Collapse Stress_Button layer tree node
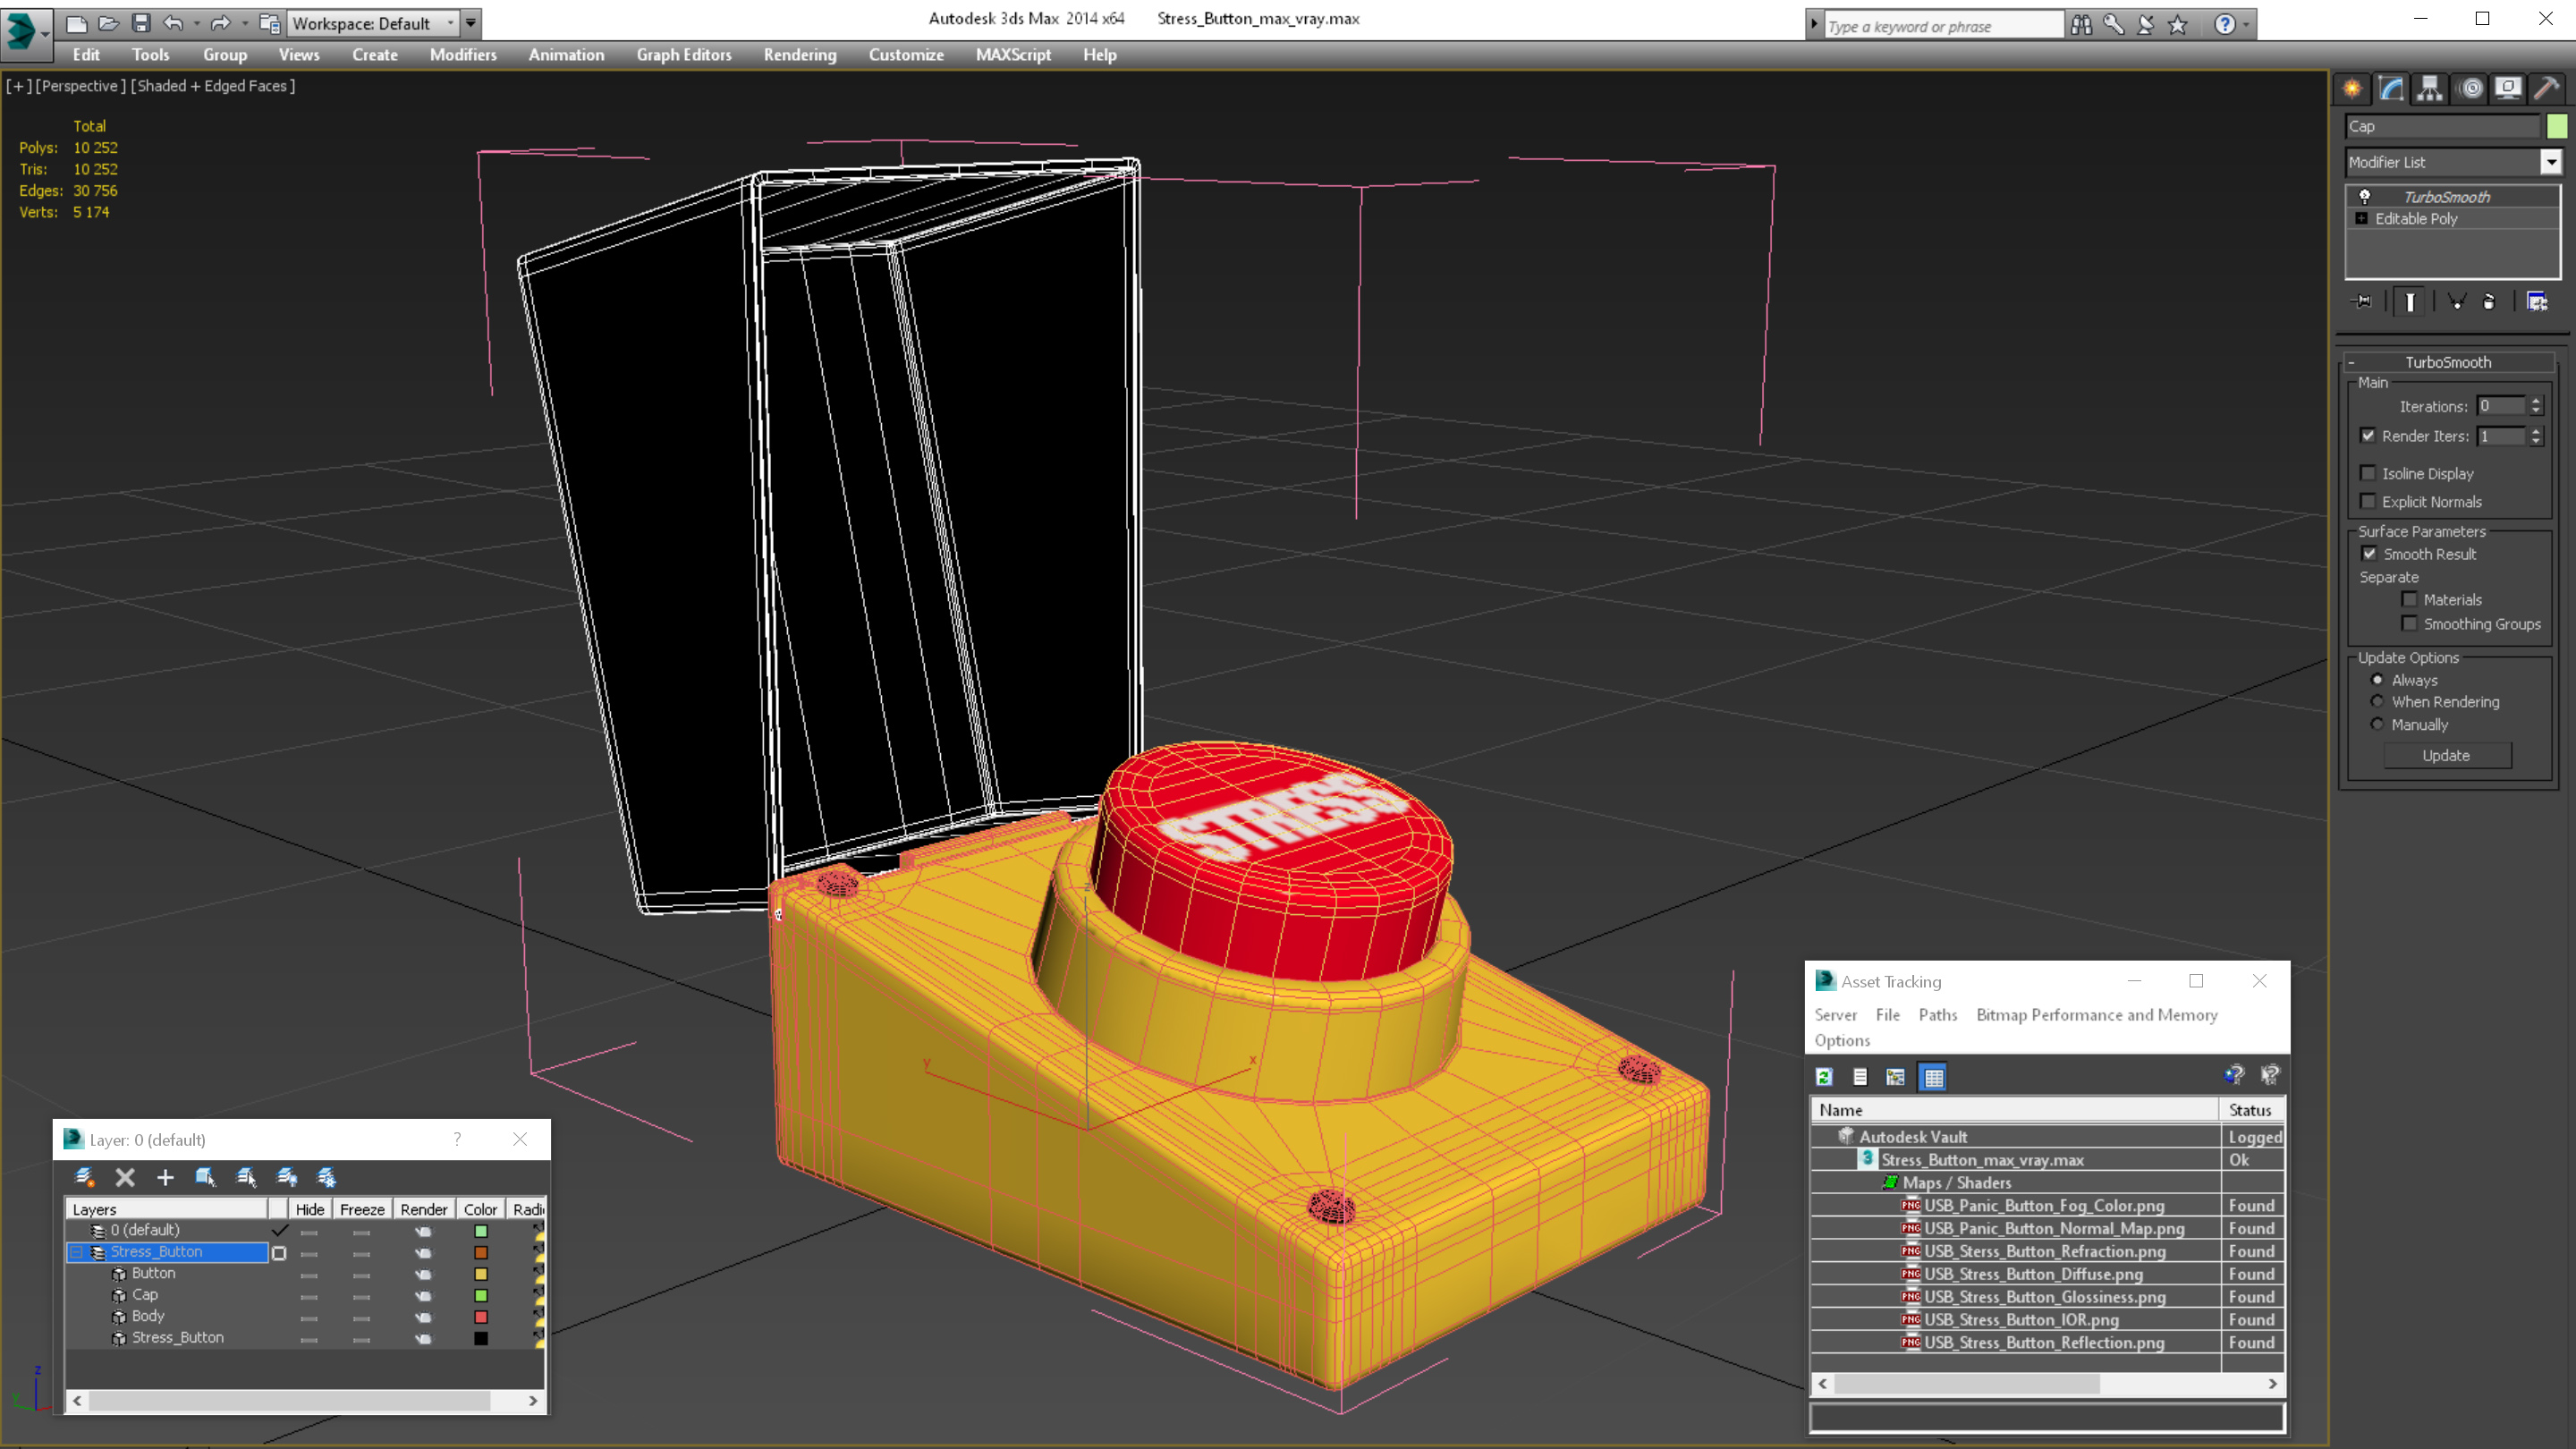2576x1449 pixels. point(77,1252)
